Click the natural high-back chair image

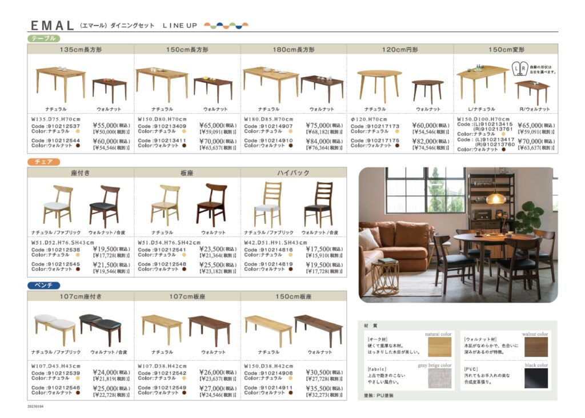click(x=268, y=204)
